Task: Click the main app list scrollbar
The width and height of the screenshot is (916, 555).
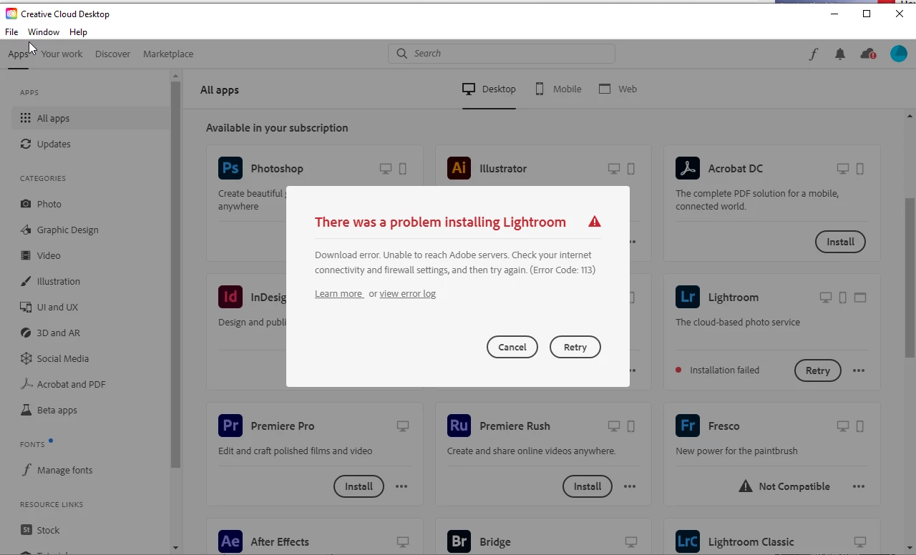Action: [x=910, y=277]
